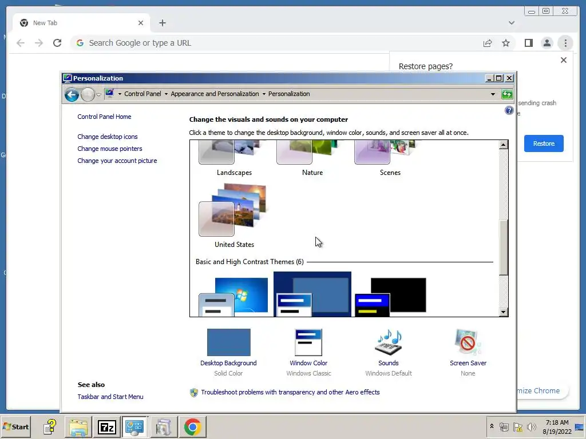Open Control Panel Home link
The image size is (586, 439).
(104, 117)
